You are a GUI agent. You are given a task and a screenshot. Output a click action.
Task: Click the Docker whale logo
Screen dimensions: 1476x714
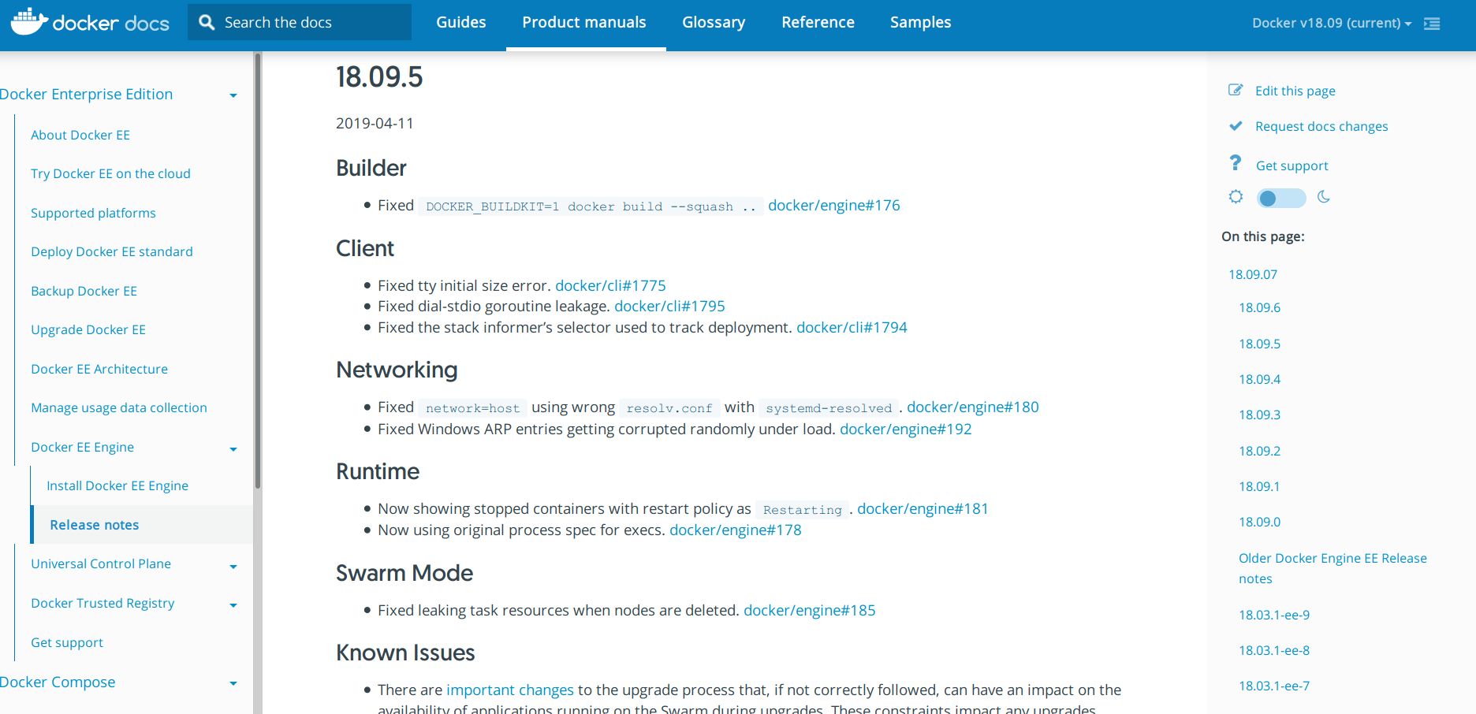[x=29, y=22]
